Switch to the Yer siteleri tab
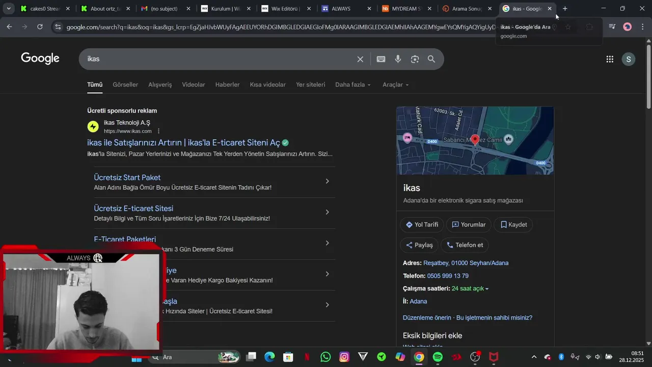The width and height of the screenshot is (652, 367). (x=310, y=85)
